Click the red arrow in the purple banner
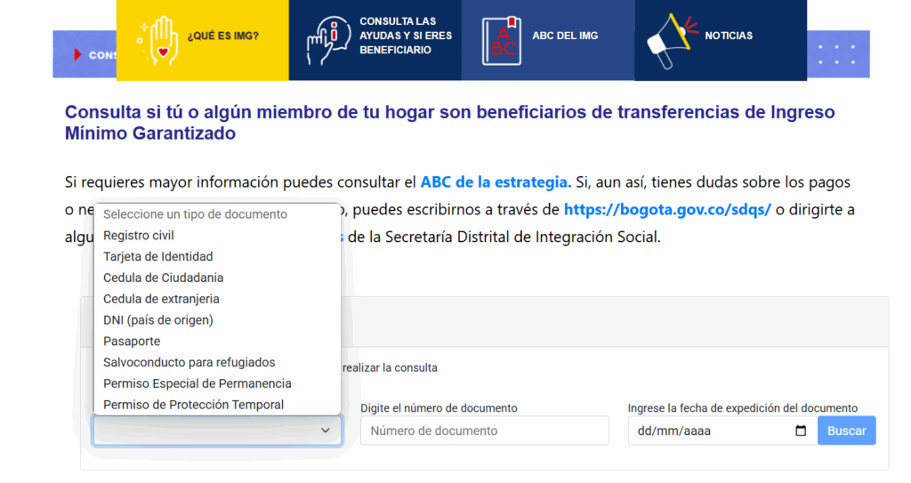 [78, 54]
